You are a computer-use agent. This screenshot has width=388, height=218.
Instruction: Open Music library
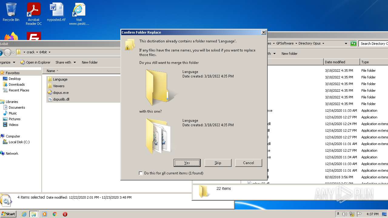[13, 113]
